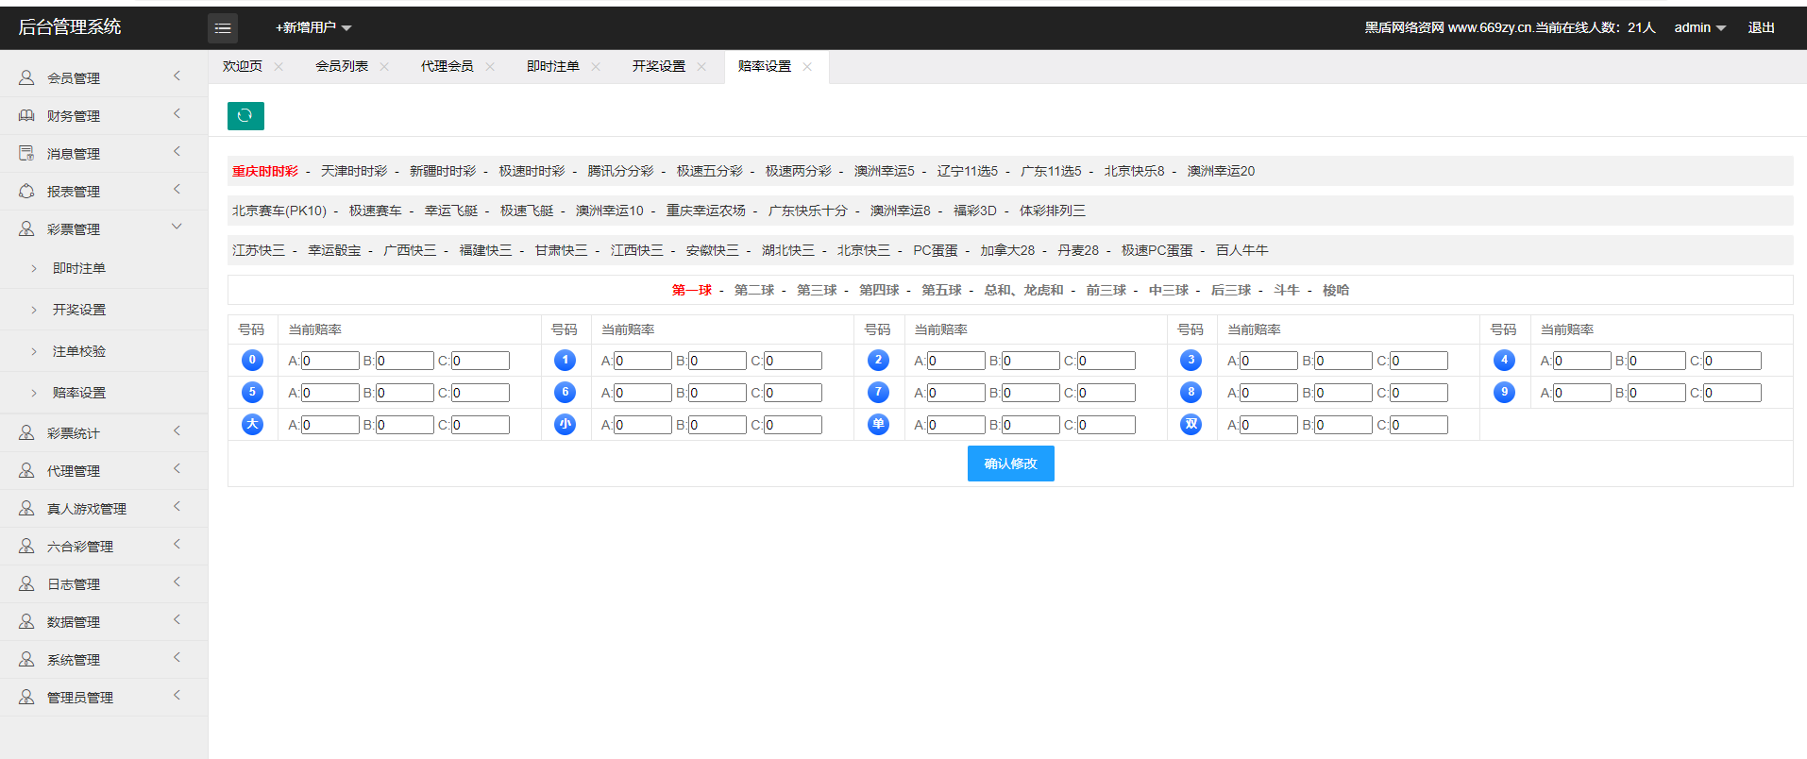Close the 会员列表 tab
Image resolution: width=1807 pixels, height=759 pixels.
pos(384,66)
